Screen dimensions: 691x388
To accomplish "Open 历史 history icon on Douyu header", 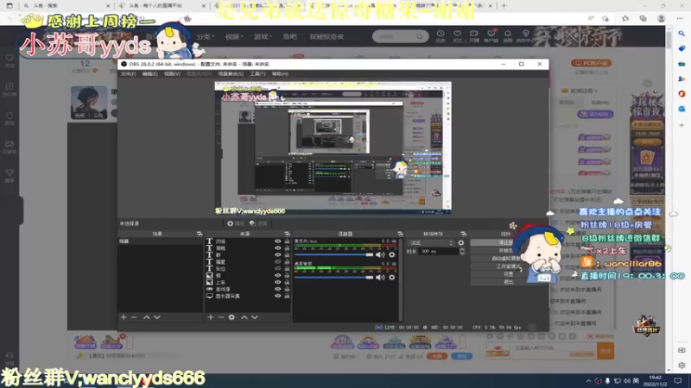I will (x=441, y=35).
